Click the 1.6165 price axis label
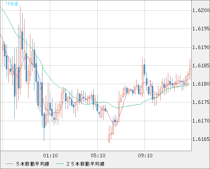 click(x=201, y=139)
